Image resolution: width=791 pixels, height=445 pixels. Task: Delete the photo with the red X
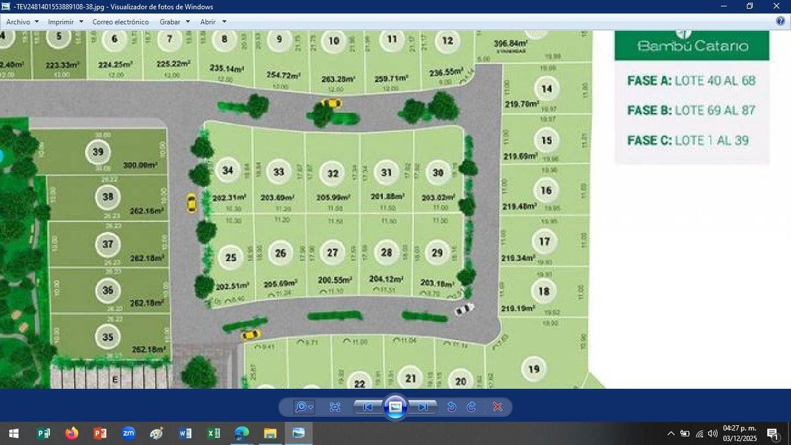pyautogui.click(x=498, y=407)
